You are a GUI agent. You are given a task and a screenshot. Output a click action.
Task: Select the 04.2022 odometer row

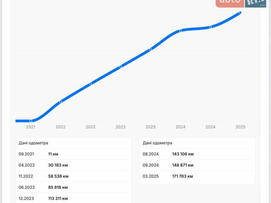(74, 165)
